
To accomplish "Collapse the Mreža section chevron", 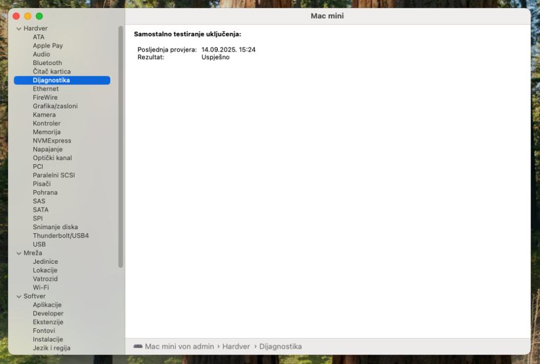I will point(19,253).
